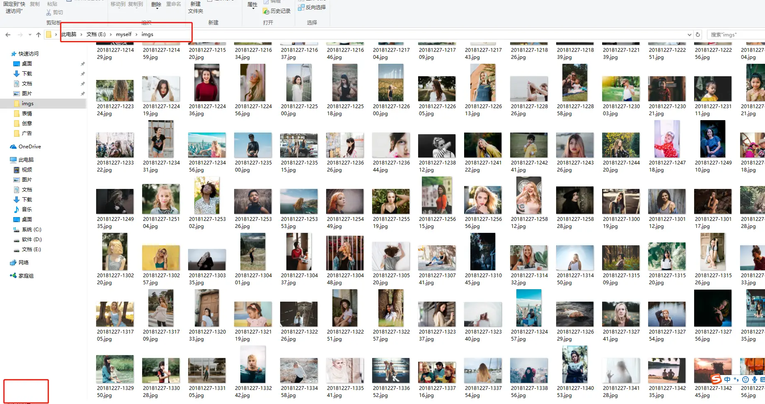Go up one folder level

coord(39,35)
